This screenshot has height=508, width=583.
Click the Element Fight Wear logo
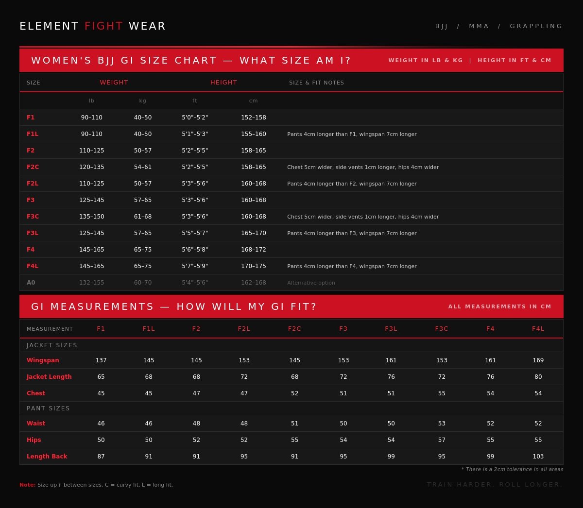[x=92, y=26]
